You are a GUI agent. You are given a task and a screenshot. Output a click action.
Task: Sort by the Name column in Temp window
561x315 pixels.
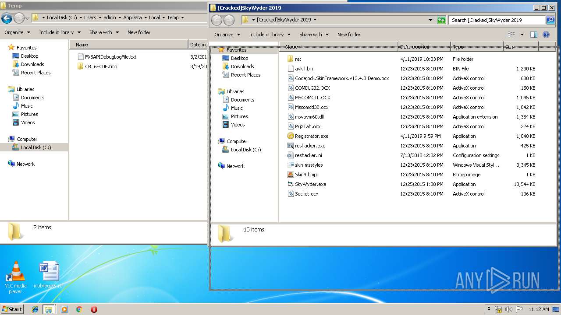click(x=128, y=45)
